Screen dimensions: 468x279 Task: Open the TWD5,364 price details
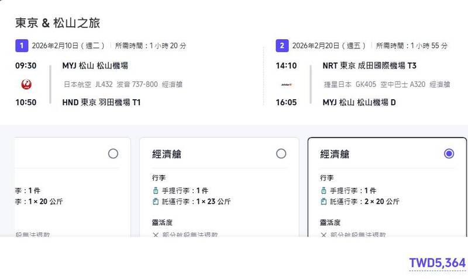pos(437,263)
